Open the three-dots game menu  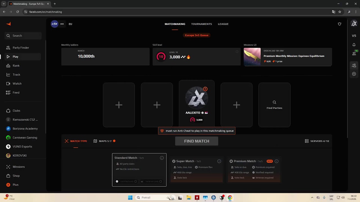click(x=62, y=24)
